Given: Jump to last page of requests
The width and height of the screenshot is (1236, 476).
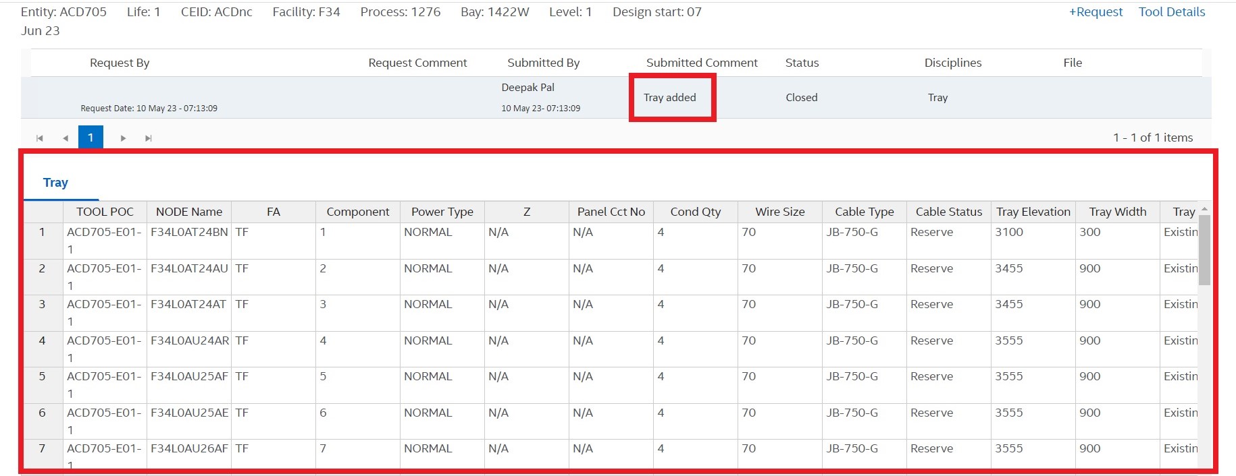Looking at the screenshot, I should point(149,138).
